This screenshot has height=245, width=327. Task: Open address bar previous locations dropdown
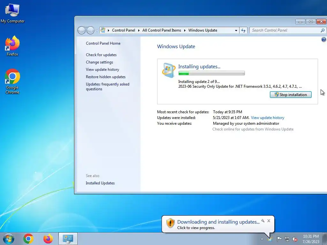pos(236,30)
